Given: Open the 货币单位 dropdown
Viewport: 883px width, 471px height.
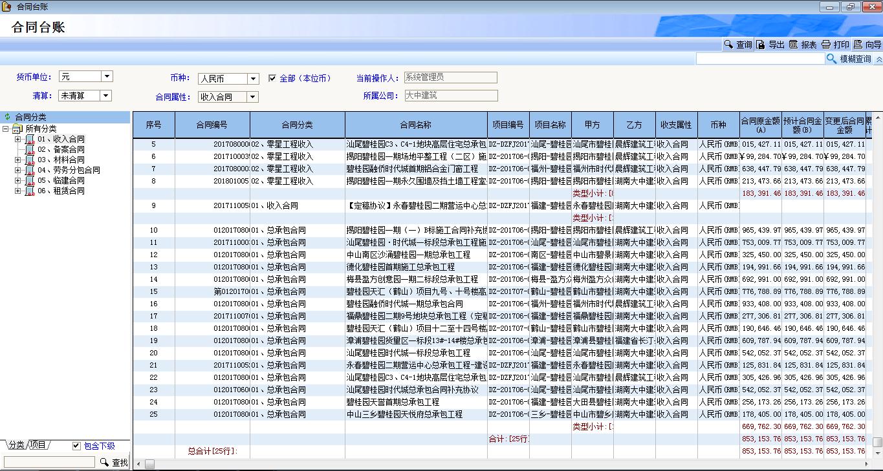Looking at the screenshot, I should pos(107,76).
